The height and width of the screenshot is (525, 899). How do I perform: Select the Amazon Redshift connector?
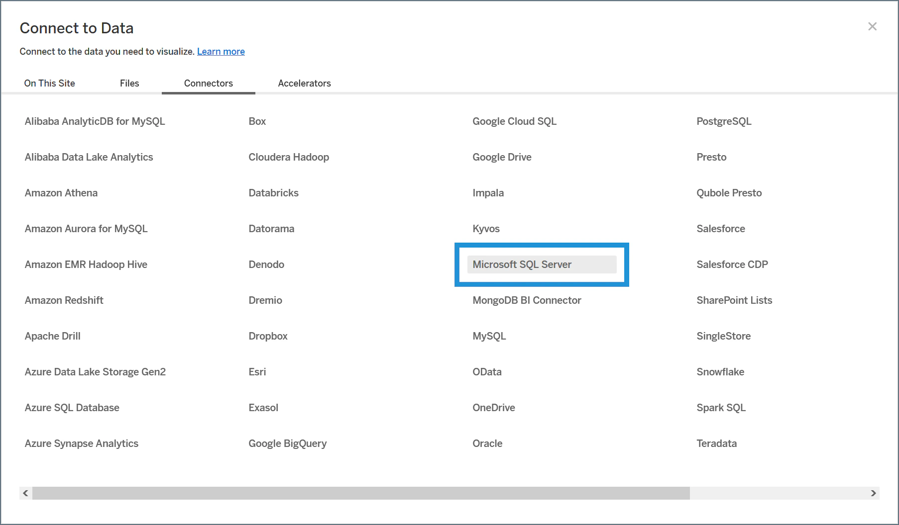(x=64, y=300)
